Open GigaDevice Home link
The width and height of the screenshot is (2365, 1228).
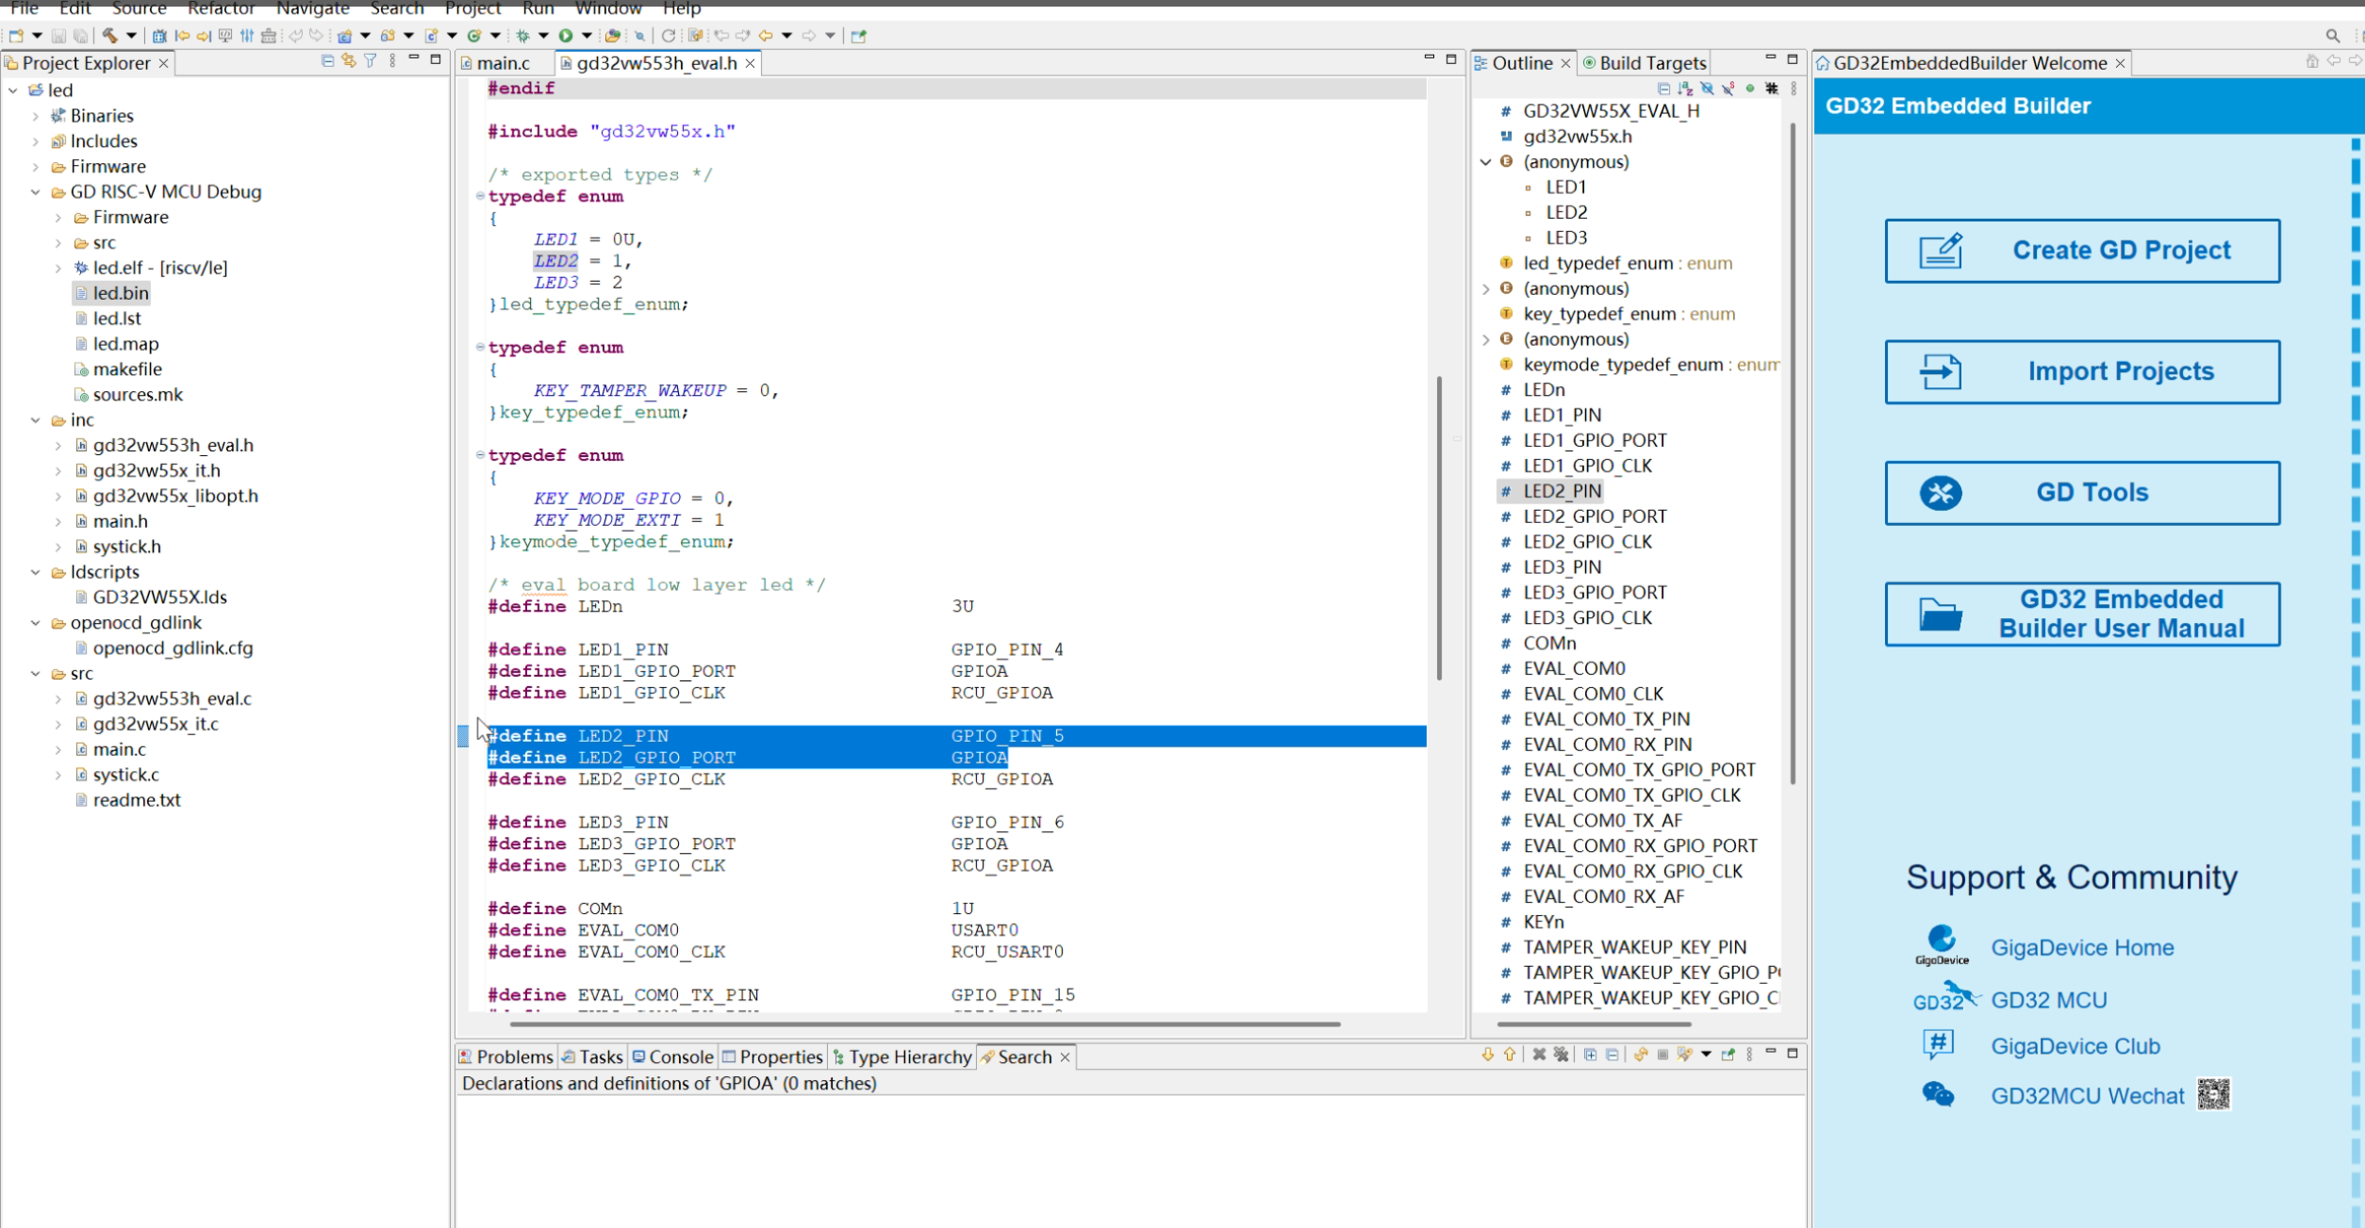click(2082, 947)
